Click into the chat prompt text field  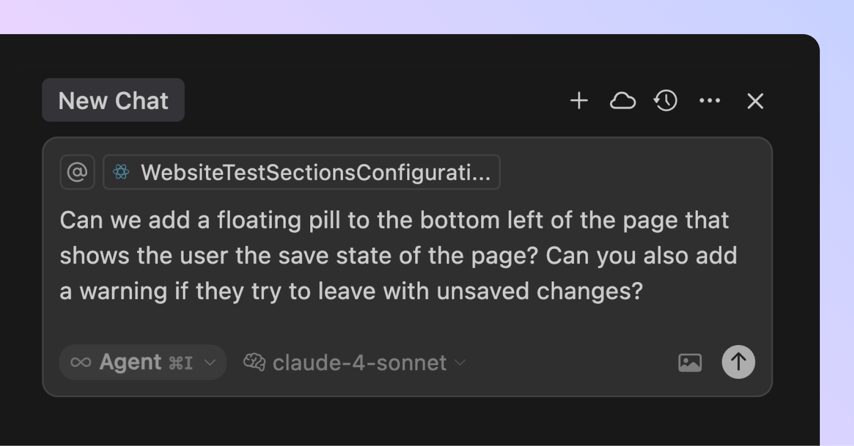pos(399,256)
